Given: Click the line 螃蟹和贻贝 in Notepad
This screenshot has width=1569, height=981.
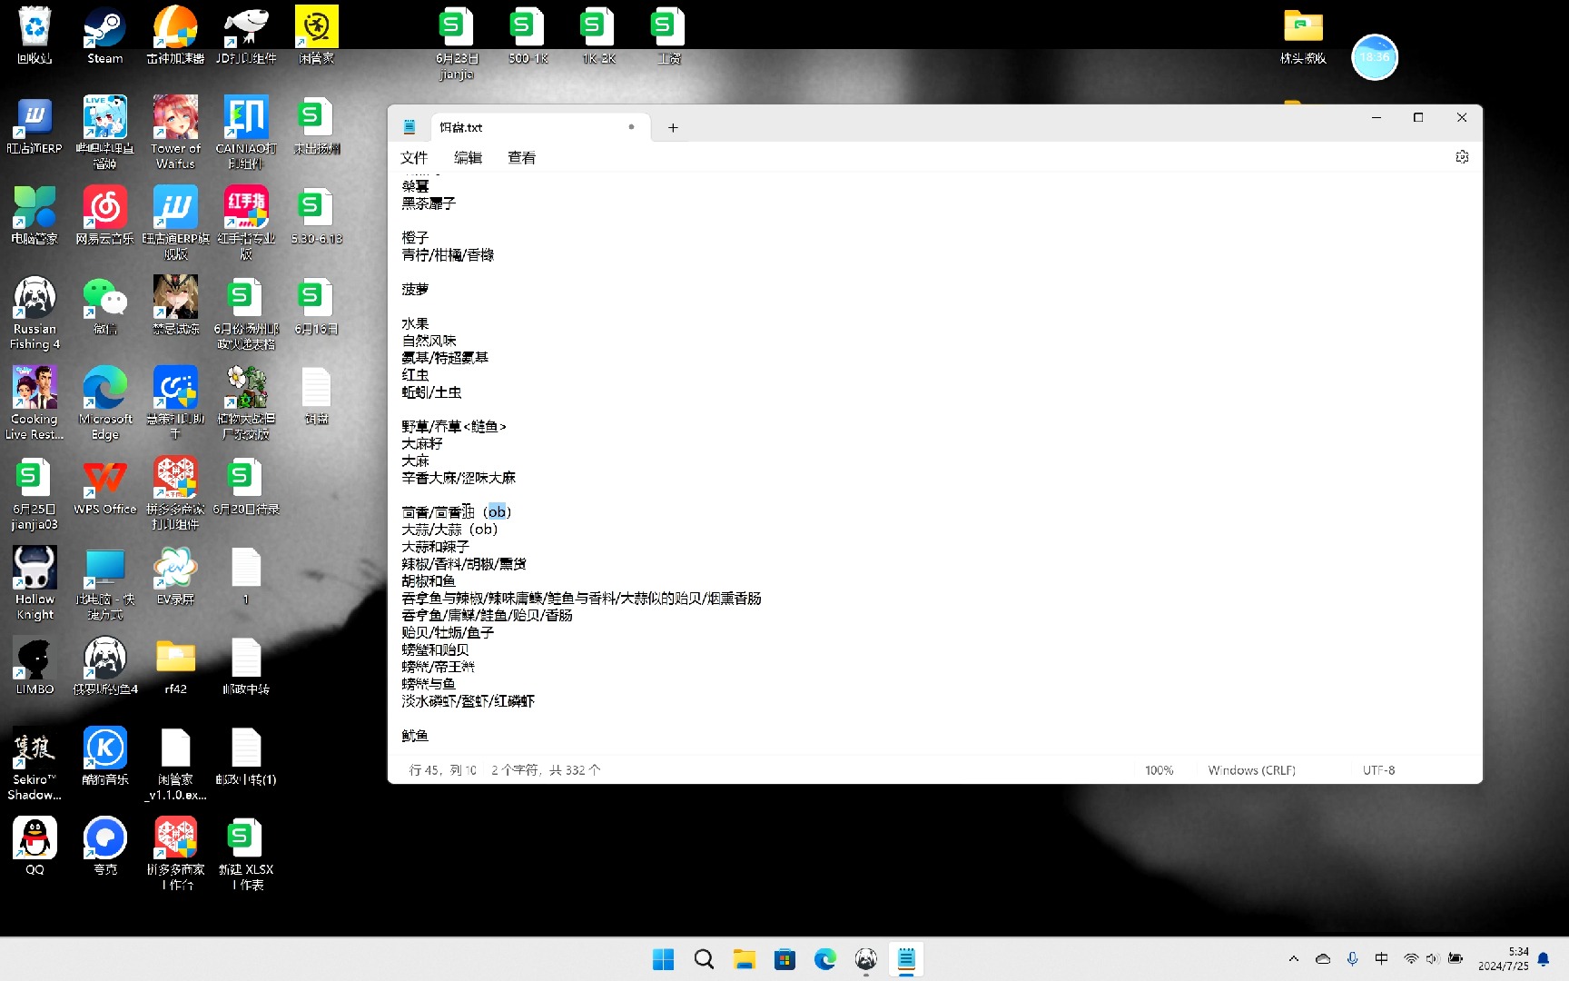Looking at the screenshot, I should pos(435,649).
